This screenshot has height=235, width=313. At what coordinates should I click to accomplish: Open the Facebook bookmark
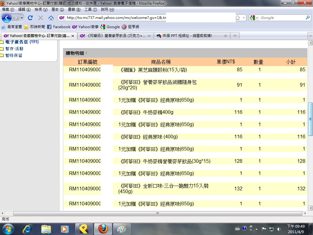(x=59, y=27)
